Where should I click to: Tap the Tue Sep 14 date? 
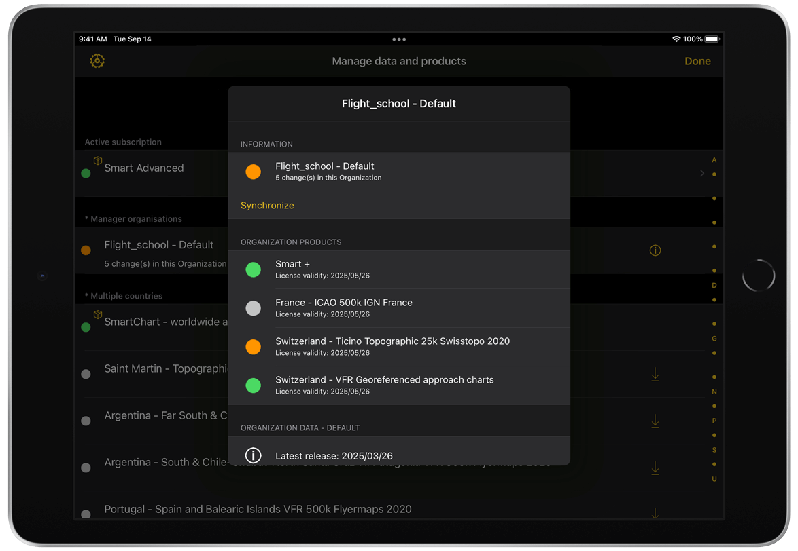[x=133, y=39]
